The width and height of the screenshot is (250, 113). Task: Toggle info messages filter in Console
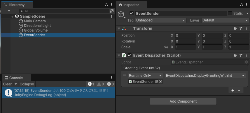[91, 84]
